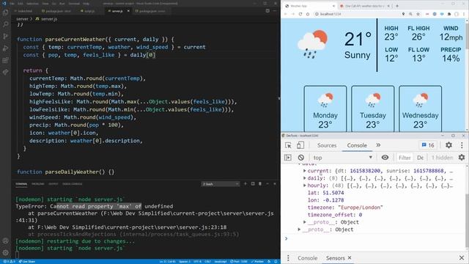This screenshot has width=469, height=264.
Task: Bookmark page with star icon
Action: [x=418, y=14]
